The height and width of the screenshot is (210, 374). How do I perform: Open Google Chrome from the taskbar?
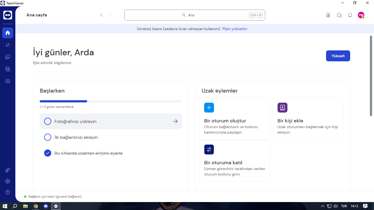pyautogui.click(x=36, y=206)
